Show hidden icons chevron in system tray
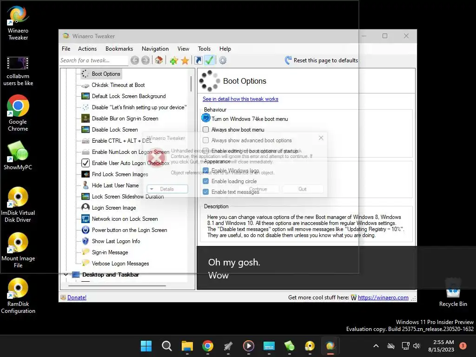The height and width of the screenshot is (357, 476). click(x=376, y=346)
